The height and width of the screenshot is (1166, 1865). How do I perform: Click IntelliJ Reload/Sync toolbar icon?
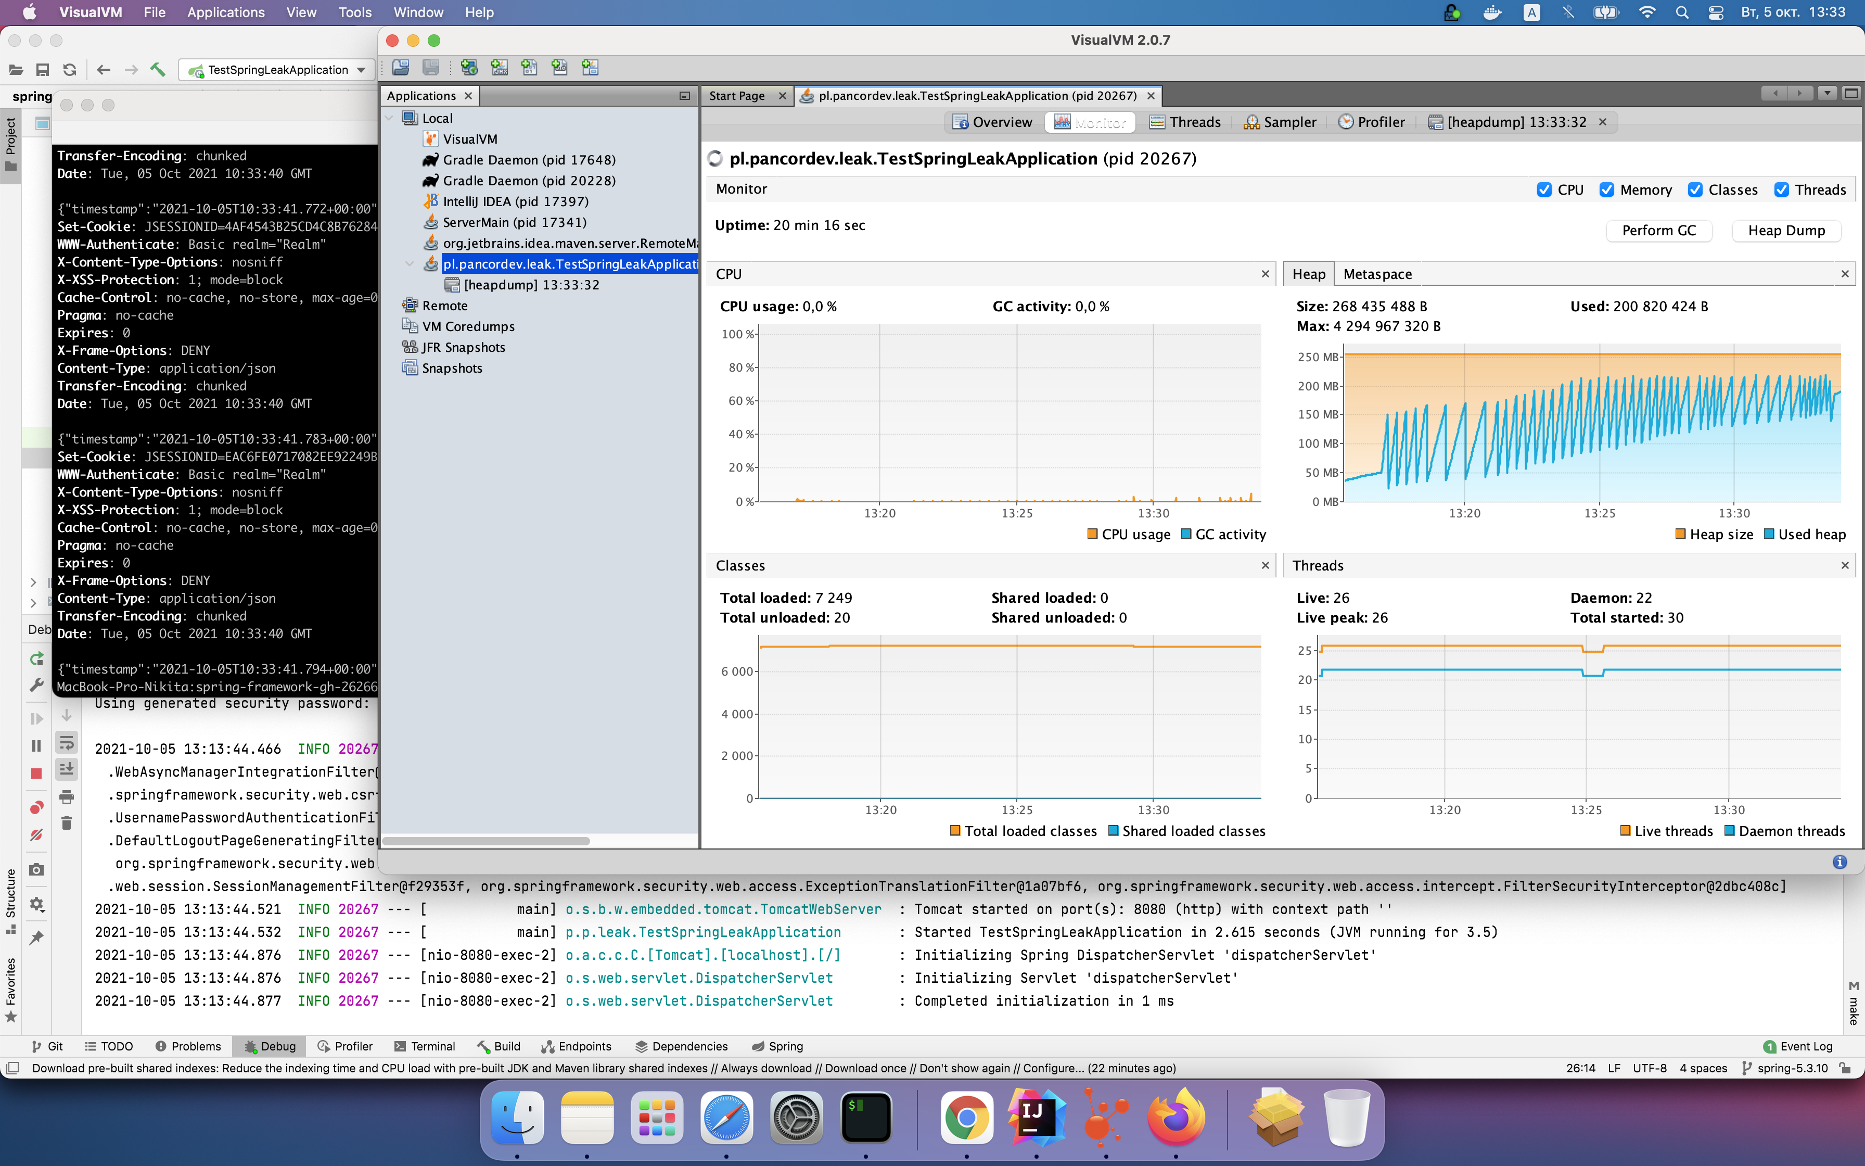[69, 70]
